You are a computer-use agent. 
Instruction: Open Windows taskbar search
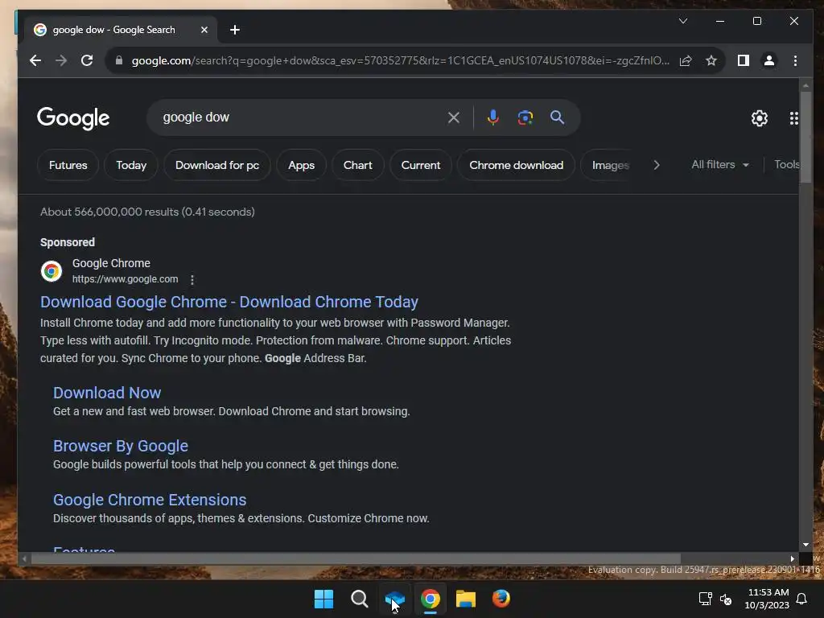pyautogui.click(x=360, y=599)
